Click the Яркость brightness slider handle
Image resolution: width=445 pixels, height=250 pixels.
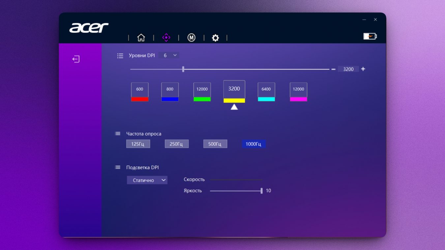tap(261, 191)
